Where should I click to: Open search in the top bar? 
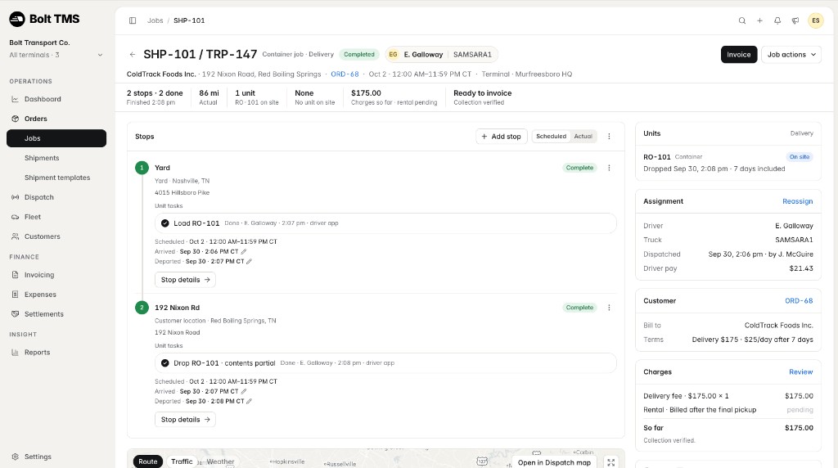(x=741, y=20)
